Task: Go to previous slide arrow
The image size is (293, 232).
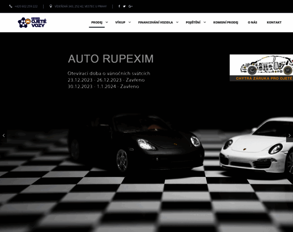Action: (3, 135)
